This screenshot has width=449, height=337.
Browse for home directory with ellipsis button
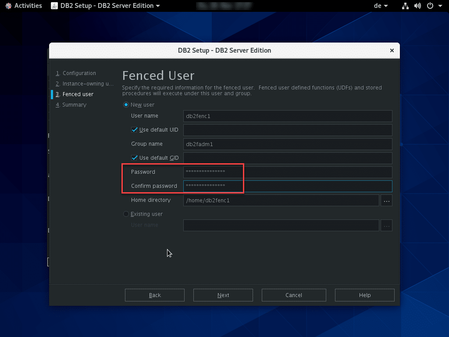tap(386, 200)
